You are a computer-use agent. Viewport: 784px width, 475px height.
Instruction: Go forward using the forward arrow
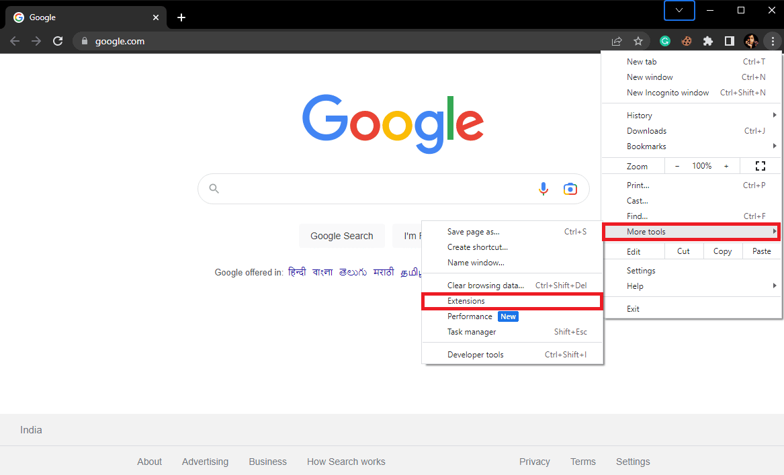(x=36, y=41)
